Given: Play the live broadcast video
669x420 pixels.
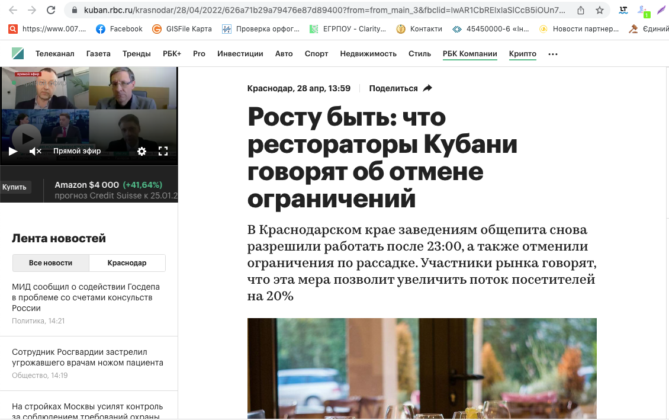Looking at the screenshot, I should [12, 151].
